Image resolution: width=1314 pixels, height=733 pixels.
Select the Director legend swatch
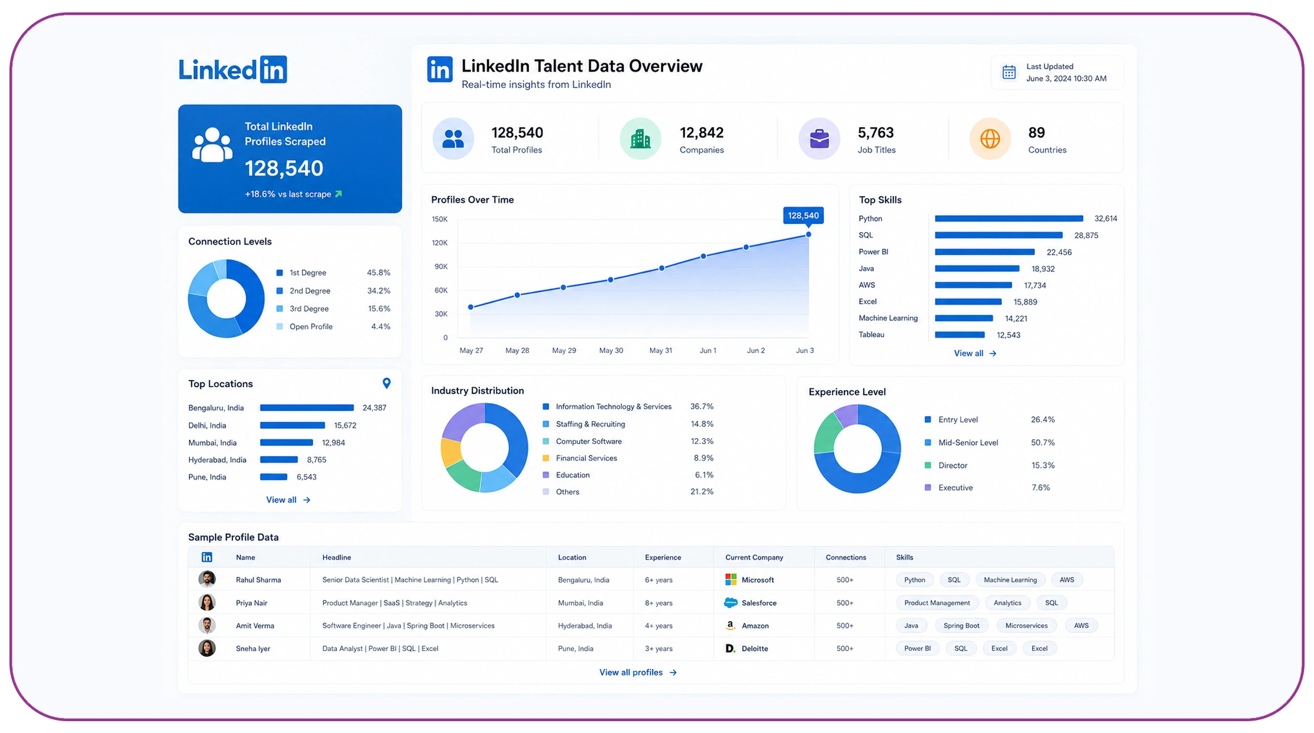[x=928, y=465]
